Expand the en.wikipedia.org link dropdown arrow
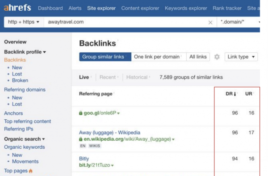 (x=173, y=139)
